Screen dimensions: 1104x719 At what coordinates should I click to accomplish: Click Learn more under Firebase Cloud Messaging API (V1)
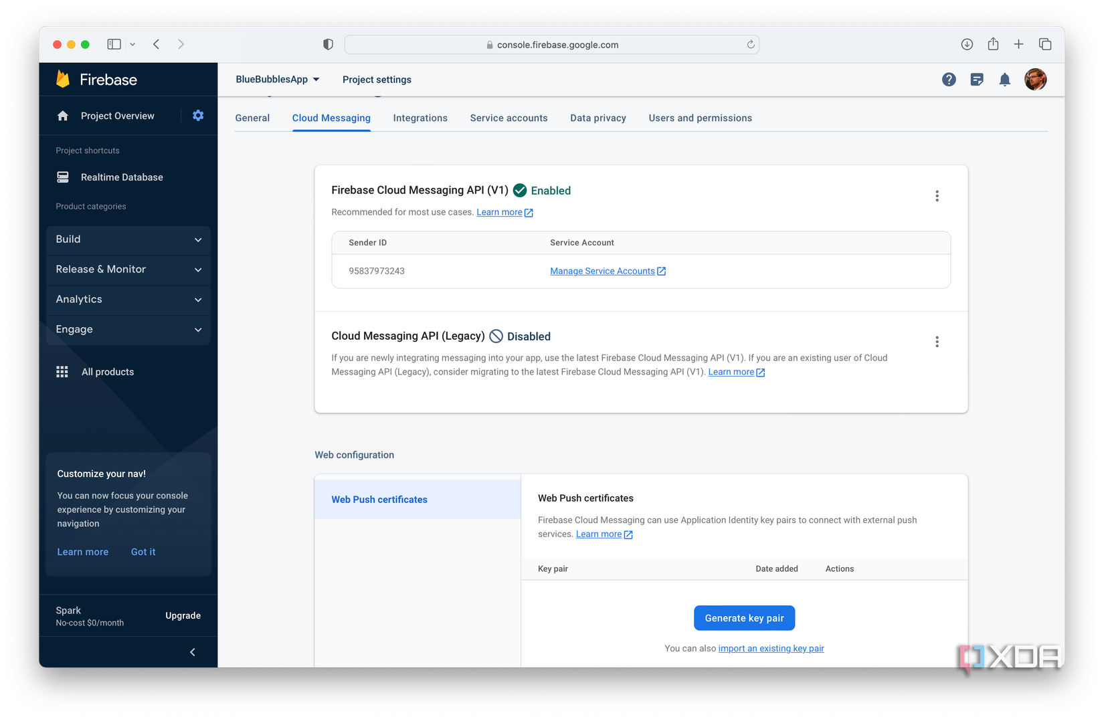click(x=504, y=212)
